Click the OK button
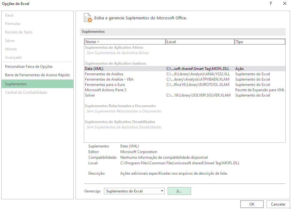This screenshot has width=291, height=209. click(252, 204)
